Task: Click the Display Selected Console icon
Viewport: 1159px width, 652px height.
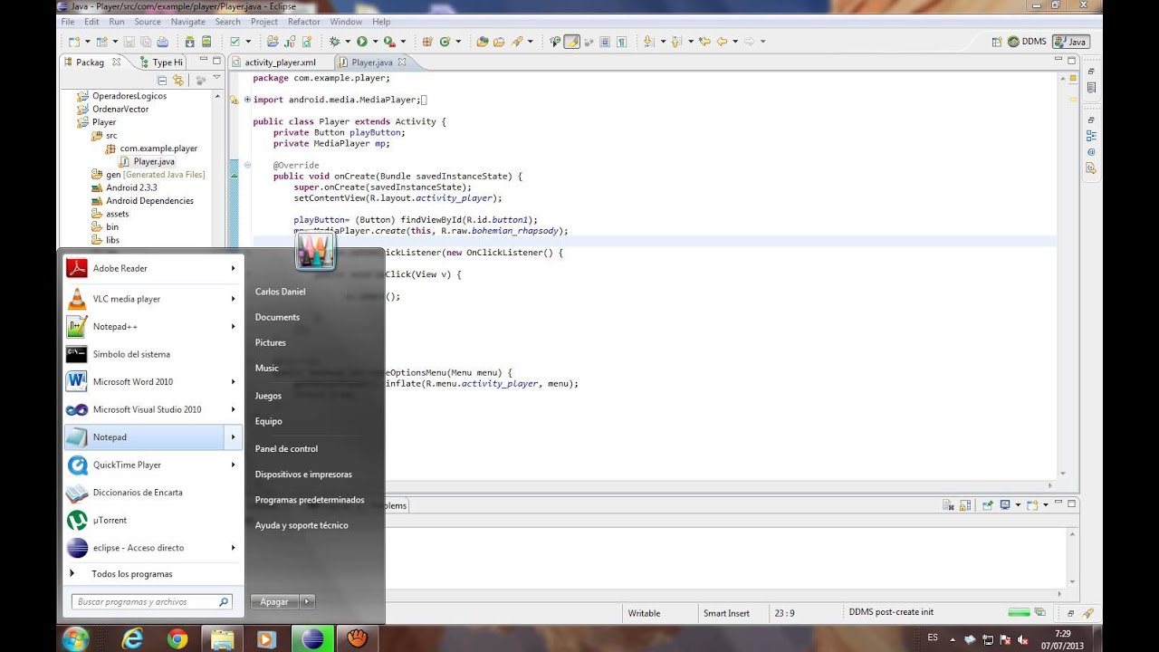Action: pos(1005,504)
